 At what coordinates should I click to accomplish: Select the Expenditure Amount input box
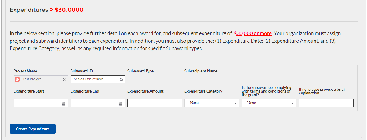pos(155,103)
